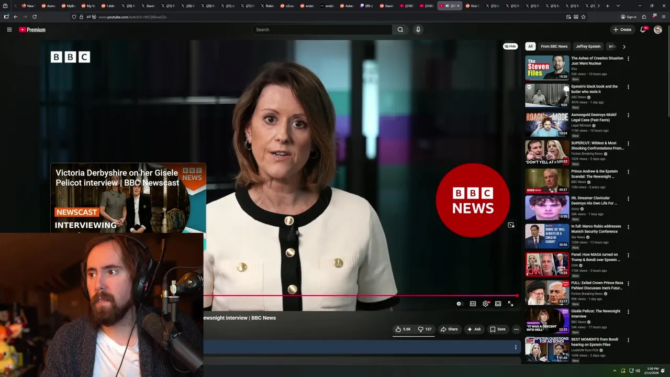Open more actions ellipsis beside Save
Screen dimensions: 670x377
[516, 329]
